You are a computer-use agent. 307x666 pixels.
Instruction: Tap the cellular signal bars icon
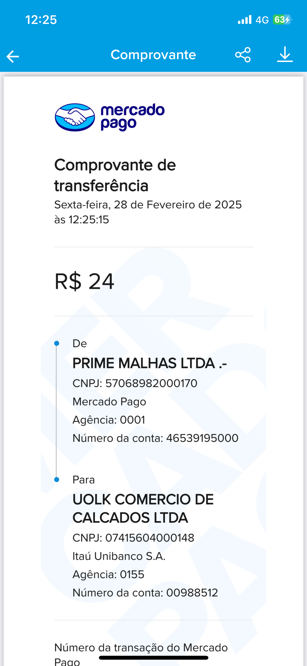pyautogui.click(x=245, y=20)
